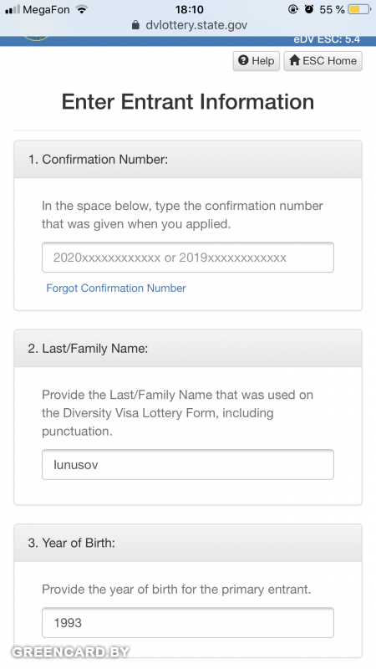Tap the cellular signal bars icon
Viewport: 376px width, 669px height.
13,9
